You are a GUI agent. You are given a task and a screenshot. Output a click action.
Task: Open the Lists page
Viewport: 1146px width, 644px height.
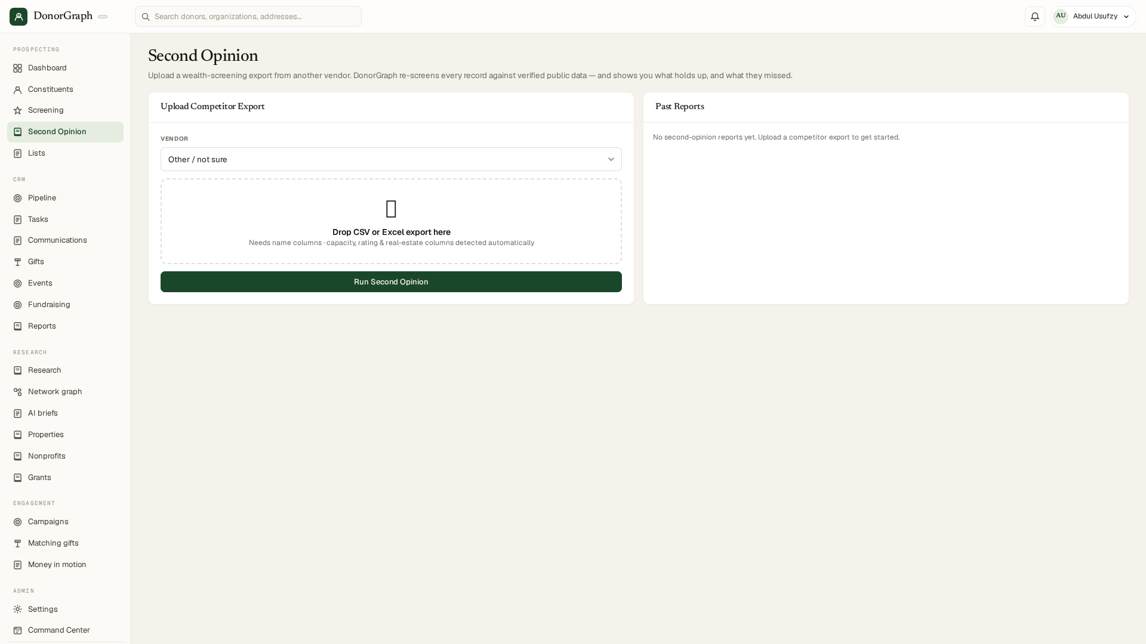click(65, 153)
